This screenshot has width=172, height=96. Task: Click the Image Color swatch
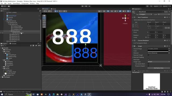[158, 51]
